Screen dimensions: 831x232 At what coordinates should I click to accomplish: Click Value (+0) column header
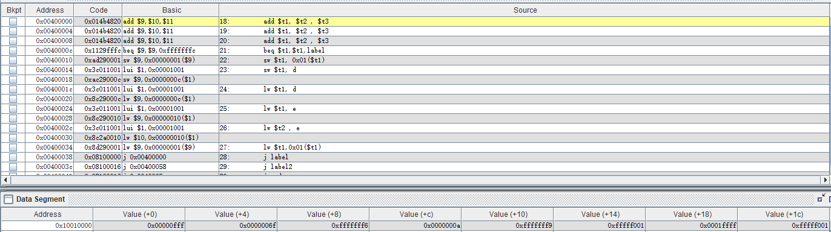[x=139, y=214]
